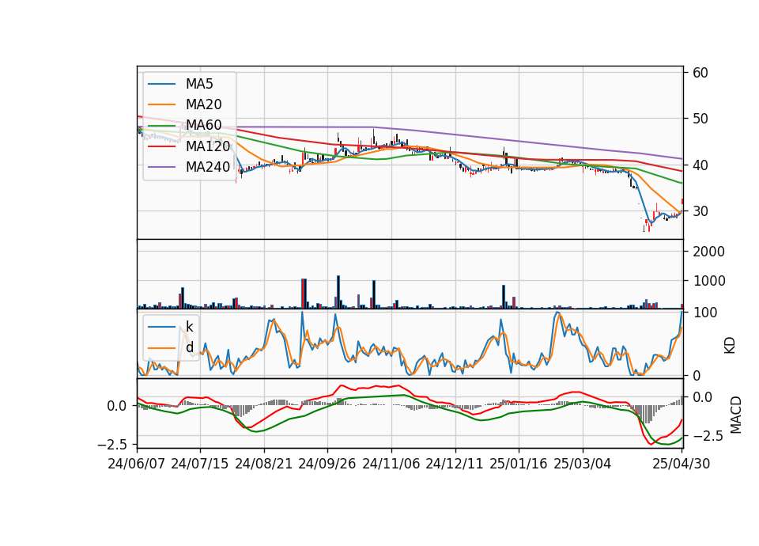Image resolution: width=759 pixels, height=546 pixels.
Task: Click the MA240 legend label
Action: (x=208, y=167)
